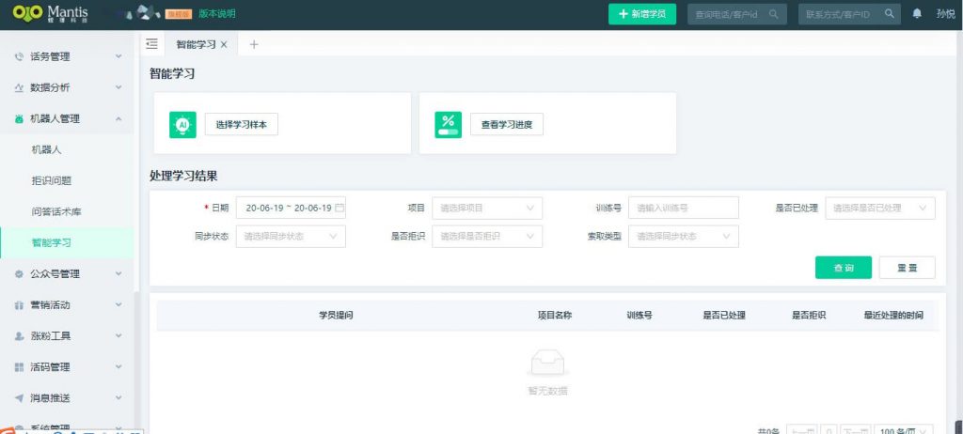Expand the 公众号管理 menu chevron
The height and width of the screenshot is (434, 963).
point(118,273)
